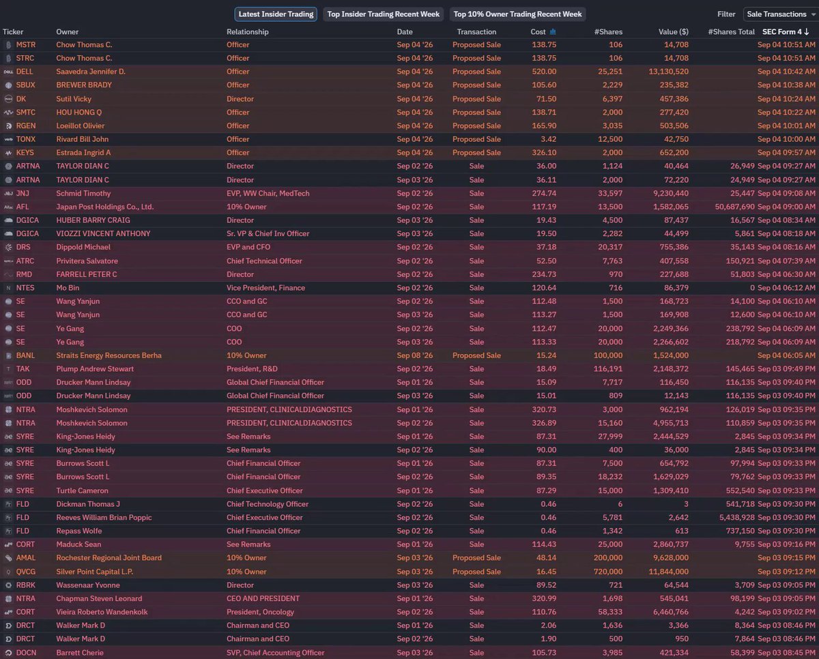Select Top 10% Owner Trading Recent Week tab
Image resolution: width=819 pixels, height=659 pixels.
click(x=517, y=14)
